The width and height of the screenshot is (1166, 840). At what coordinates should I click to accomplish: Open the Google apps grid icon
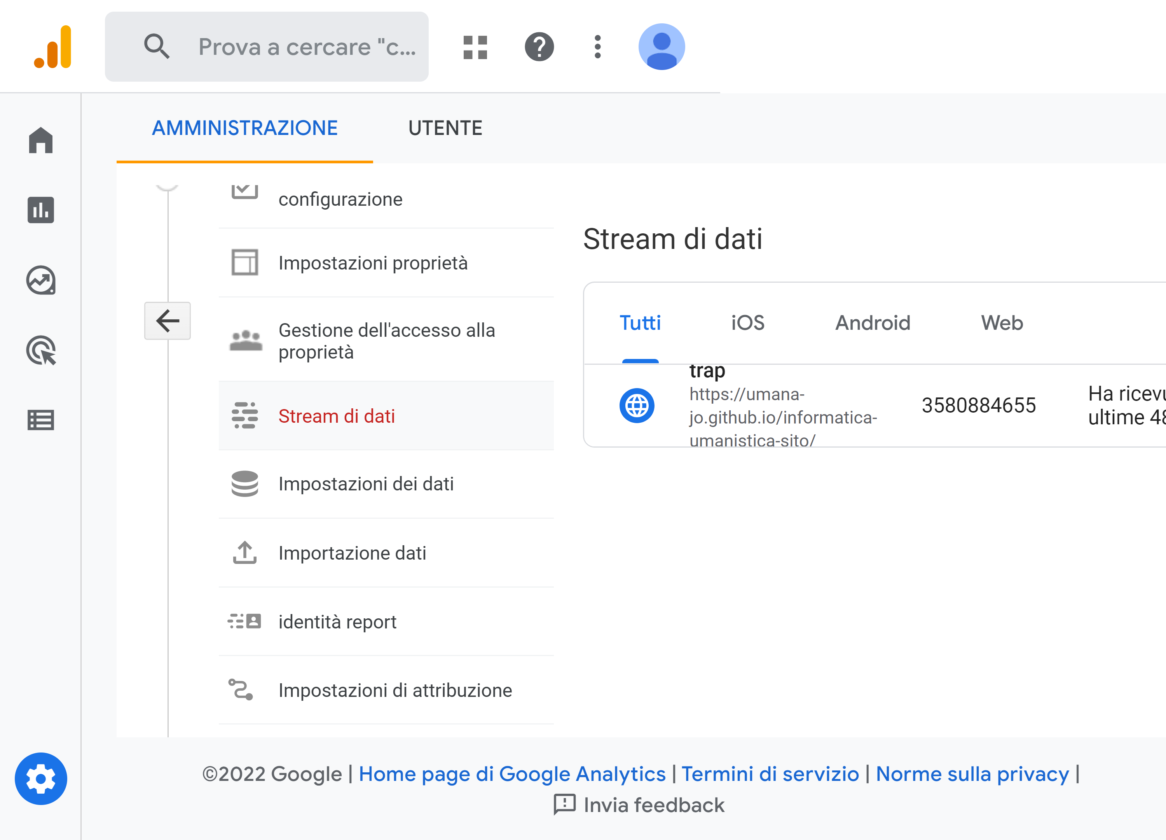click(x=475, y=47)
